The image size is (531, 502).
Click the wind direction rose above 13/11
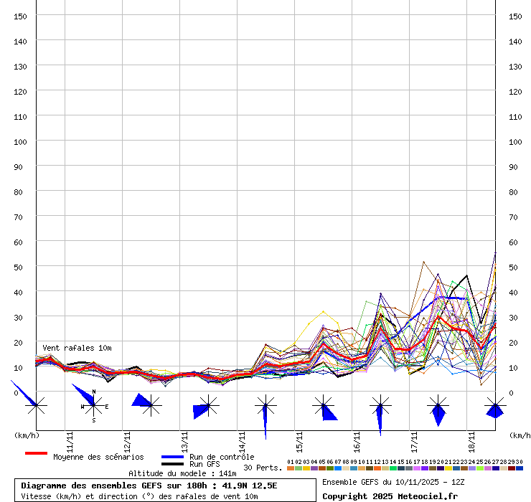pyautogui.click(x=208, y=407)
